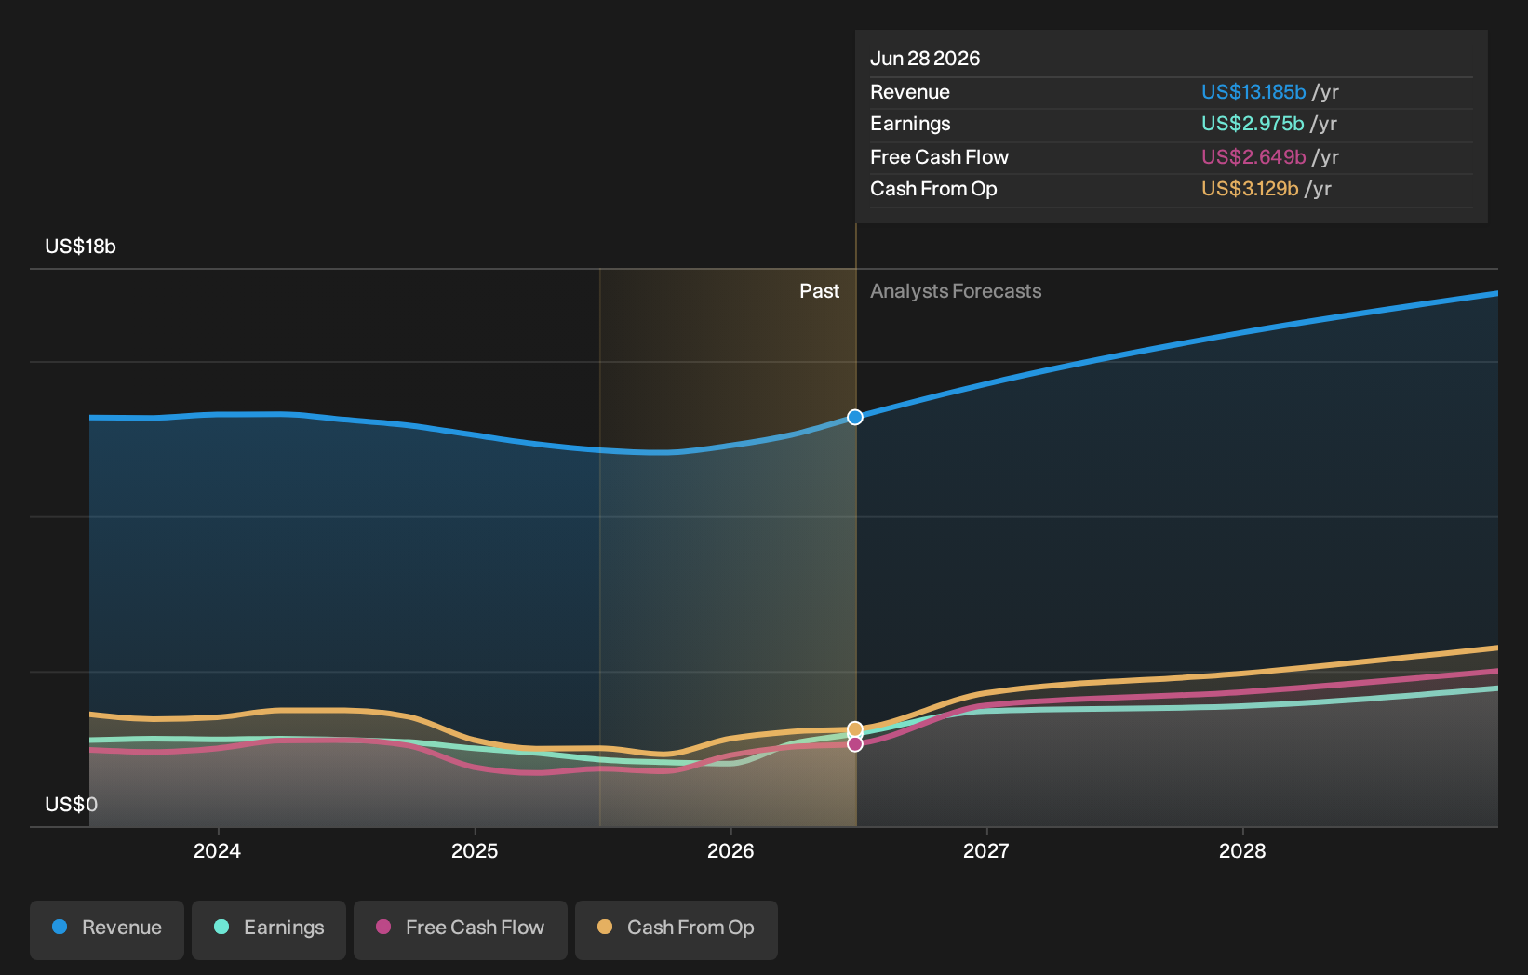
Task: Toggle the Revenue series legend button
Action: point(107,929)
